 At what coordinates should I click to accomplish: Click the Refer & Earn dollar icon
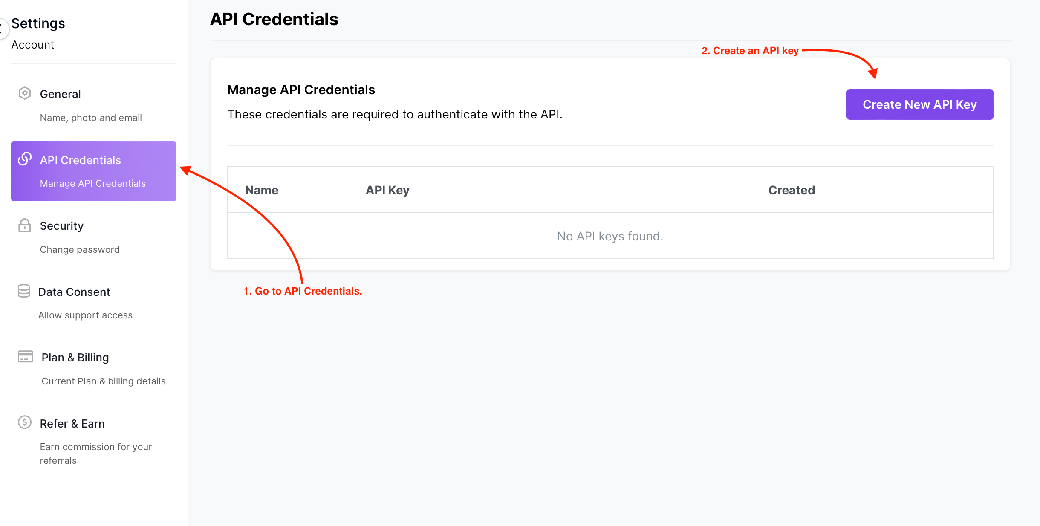tap(25, 422)
